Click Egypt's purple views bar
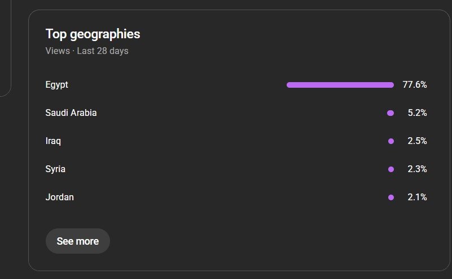 tap(340, 85)
